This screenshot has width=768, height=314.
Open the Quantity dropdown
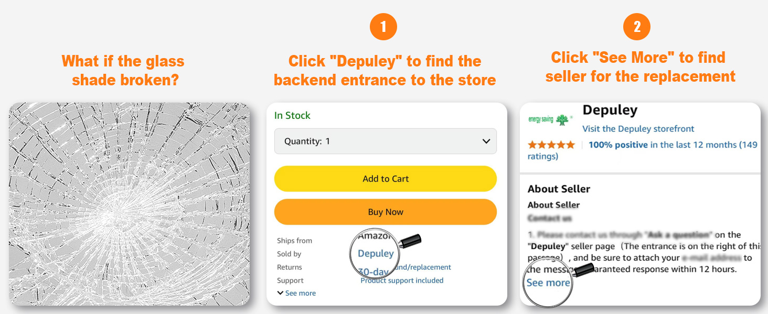386,141
